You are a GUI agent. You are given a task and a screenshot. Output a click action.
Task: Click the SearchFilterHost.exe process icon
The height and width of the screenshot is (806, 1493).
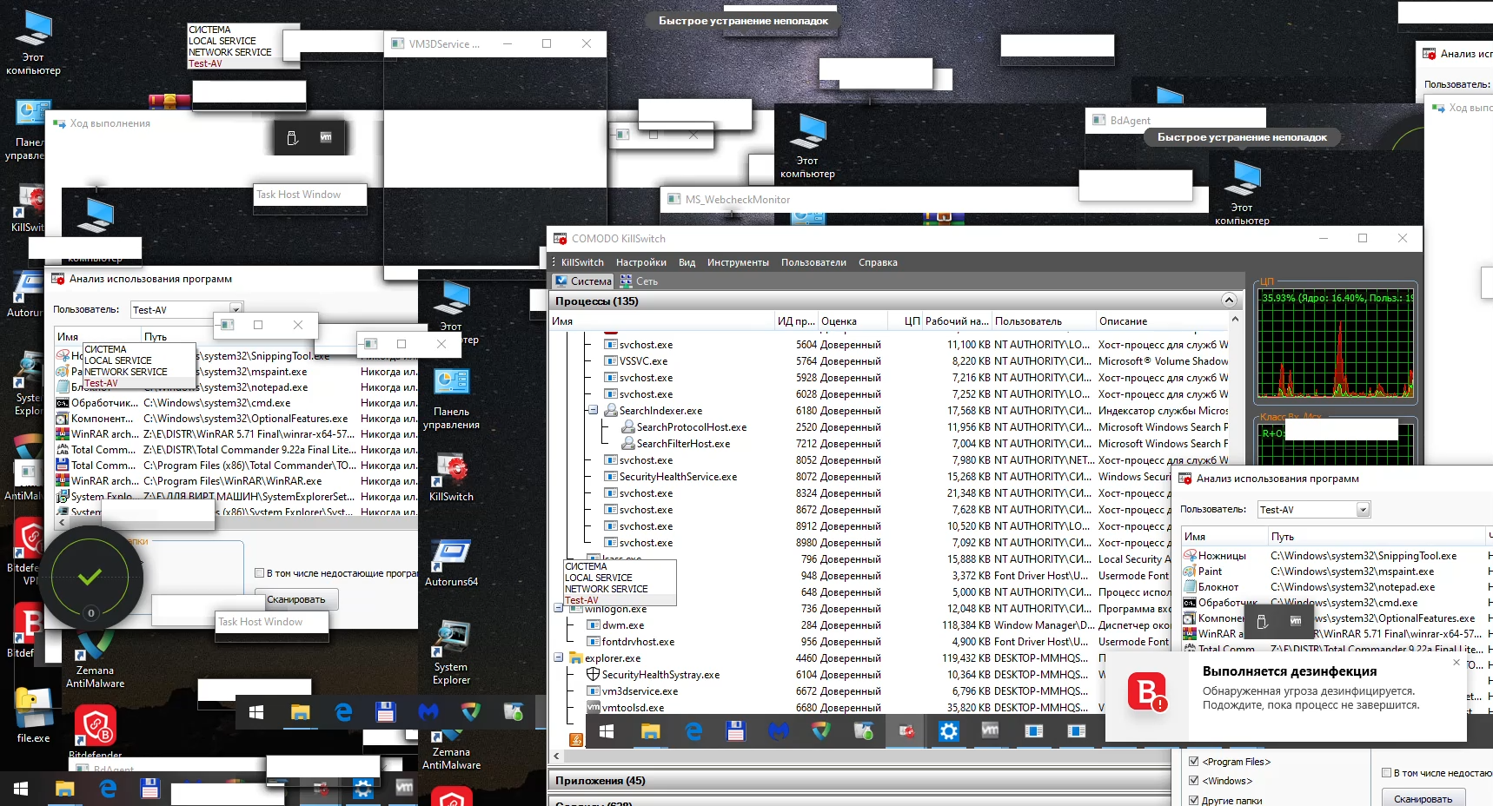coord(628,444)
